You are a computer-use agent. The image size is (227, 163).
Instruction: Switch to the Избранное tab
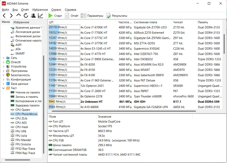(x=21, y=22)
